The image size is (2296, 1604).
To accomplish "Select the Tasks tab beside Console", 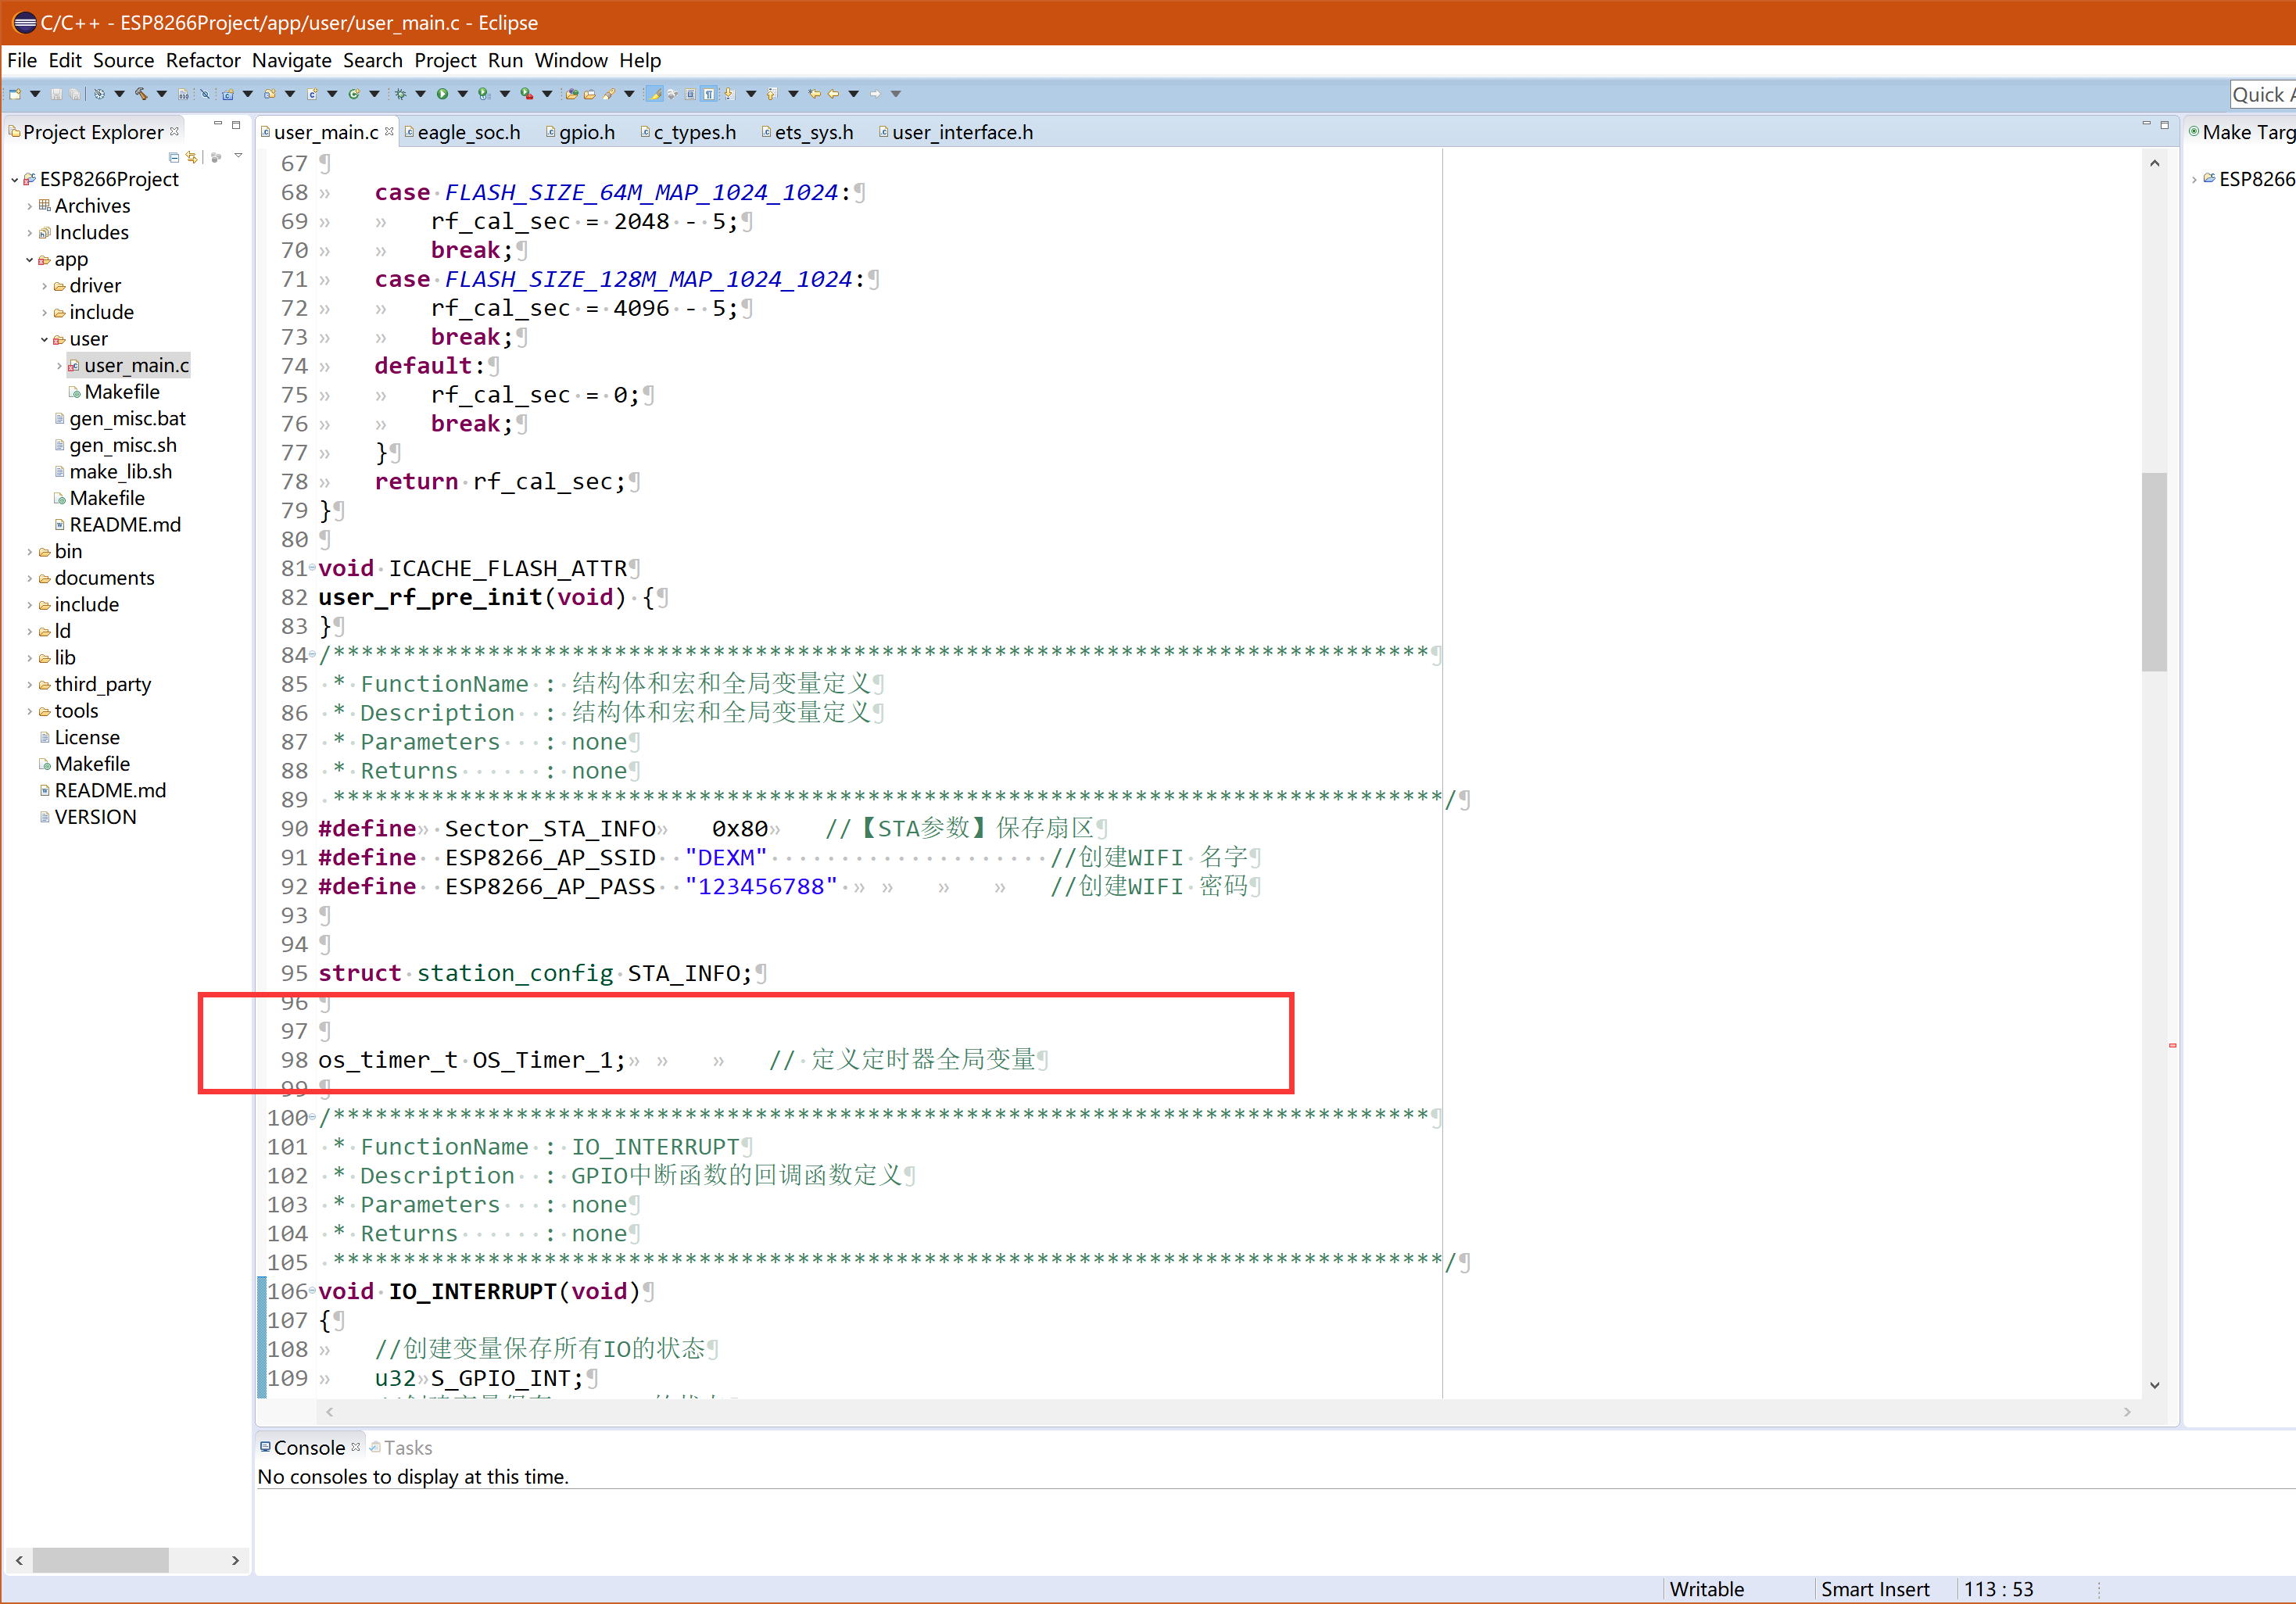I will click(x=406, y=1447).
